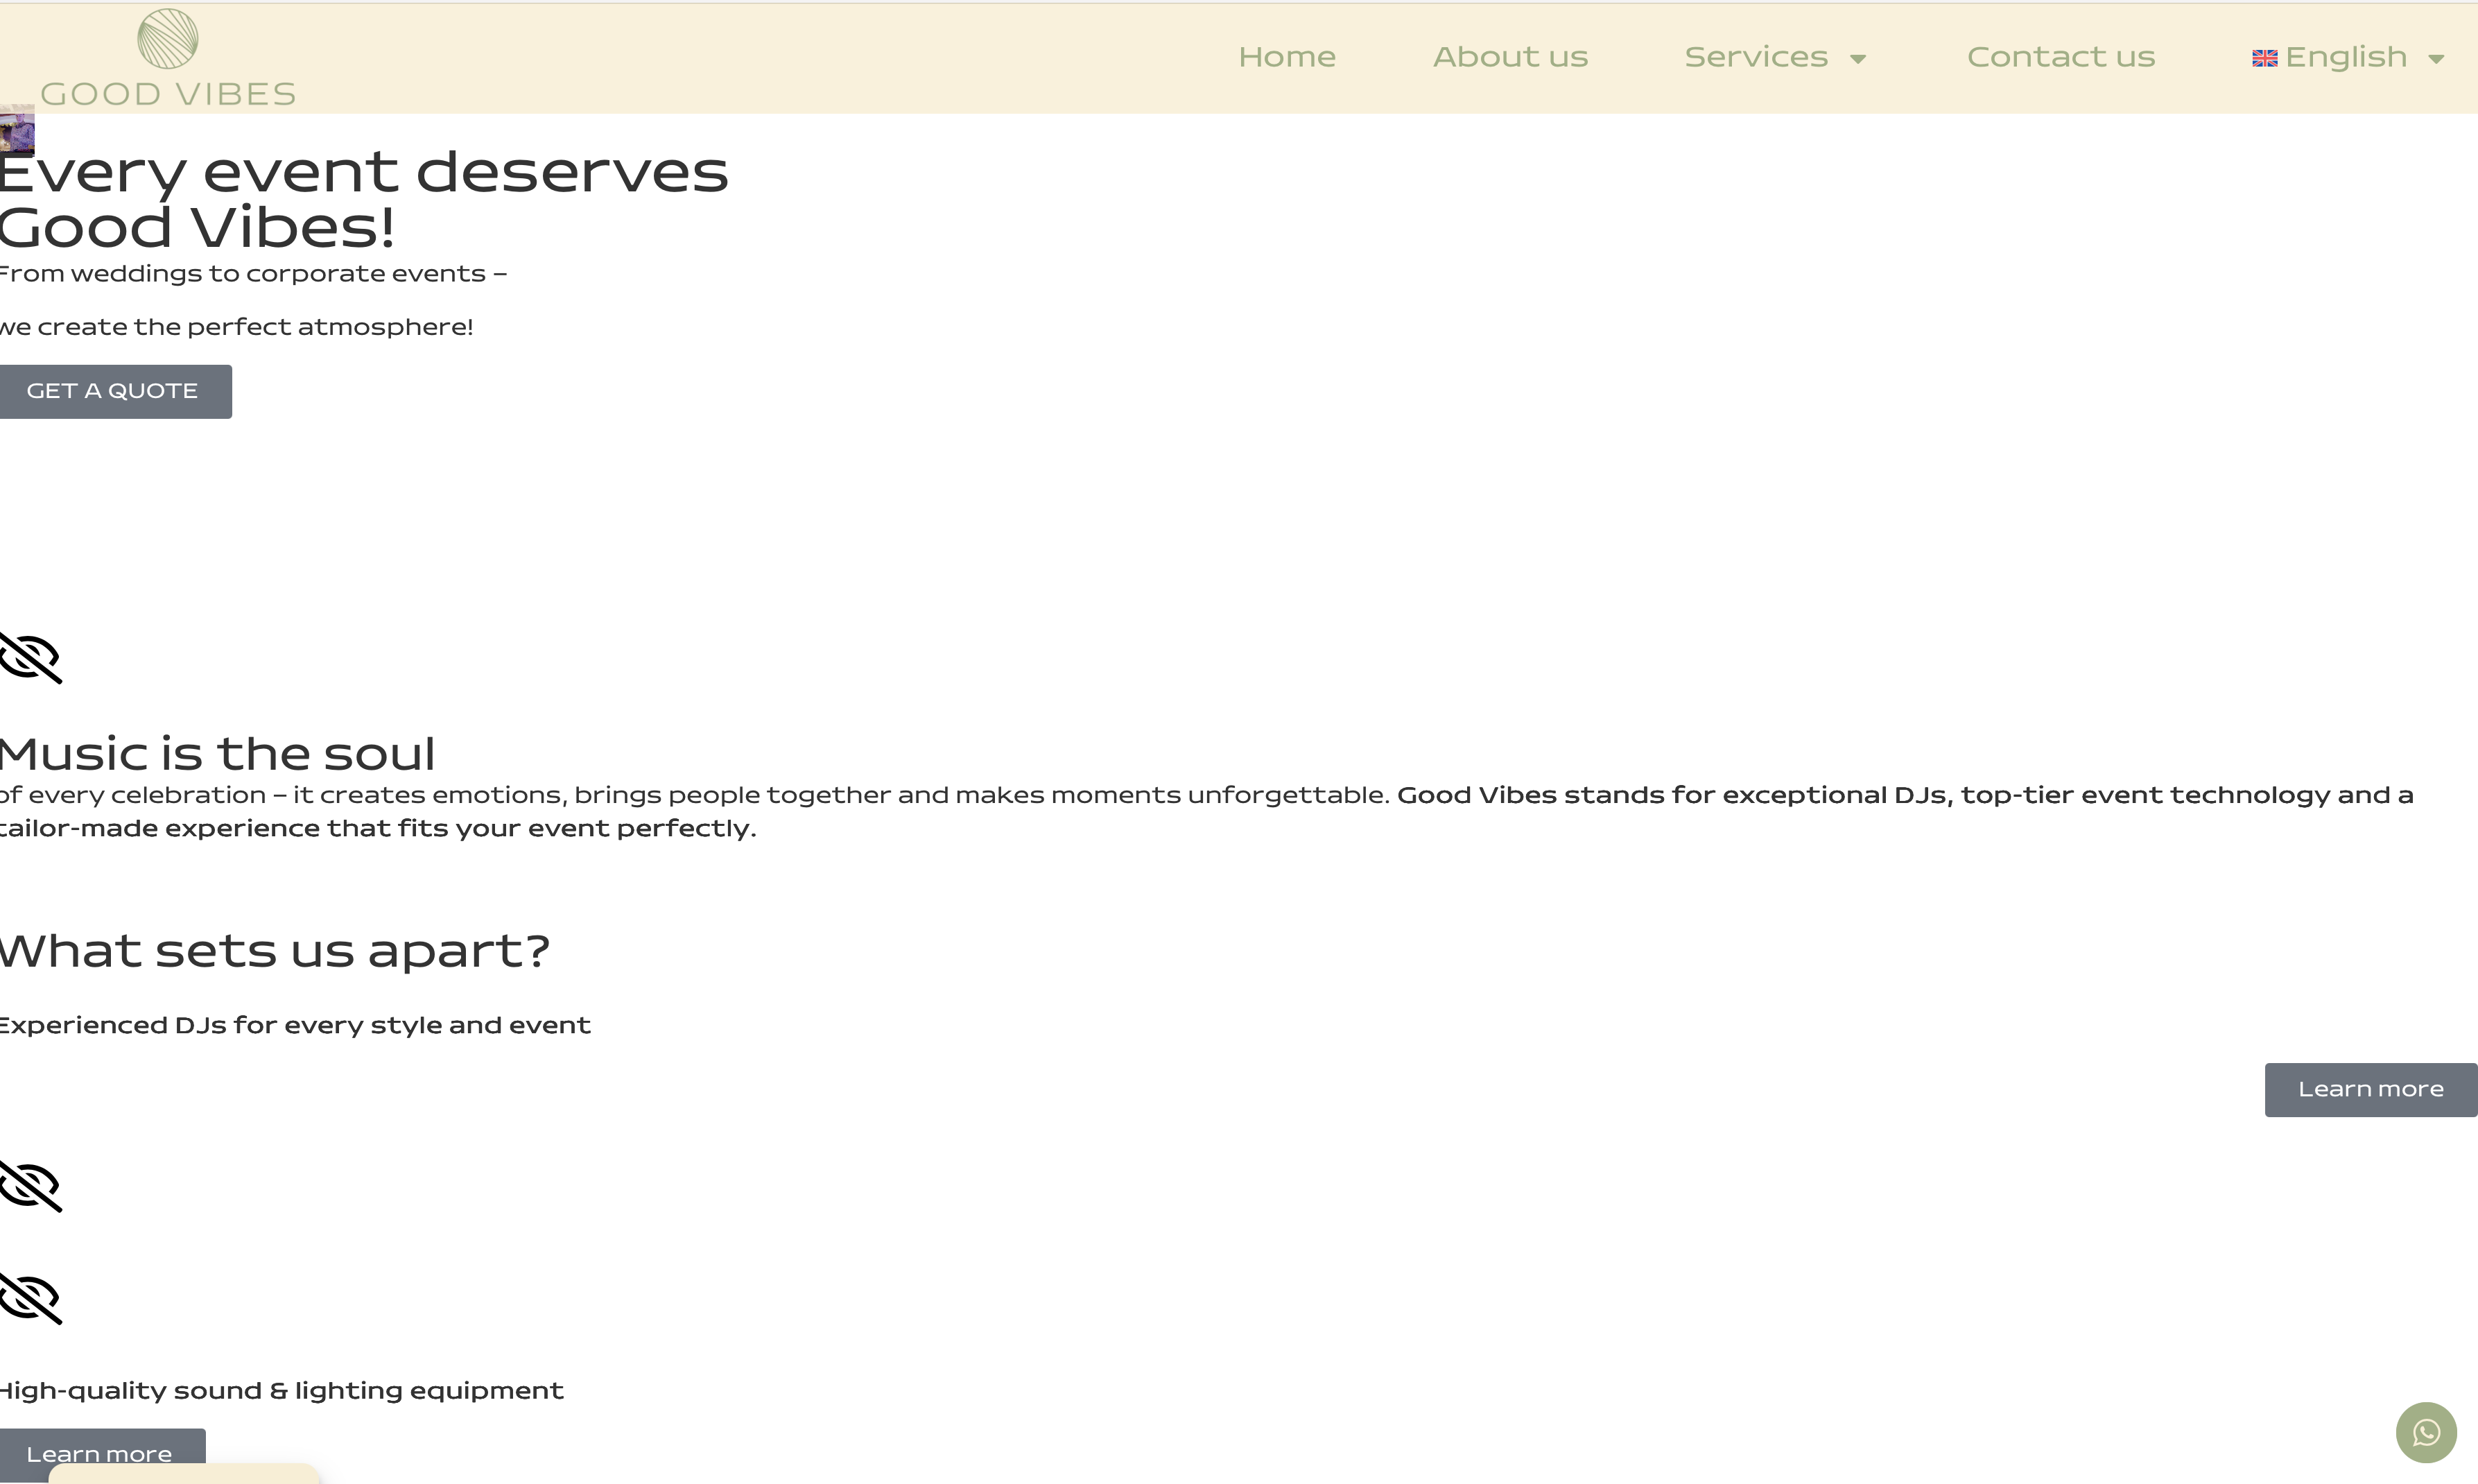This screenshot has width=2478, height=1484.
Task: Click 'High-quality sound & lighting equipment' text
Action: tap(281, 1391)
